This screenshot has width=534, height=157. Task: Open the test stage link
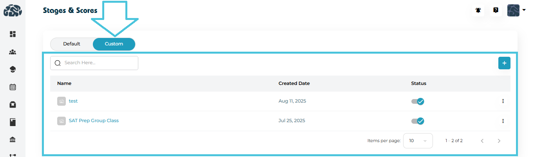click(x=73, y=101)
